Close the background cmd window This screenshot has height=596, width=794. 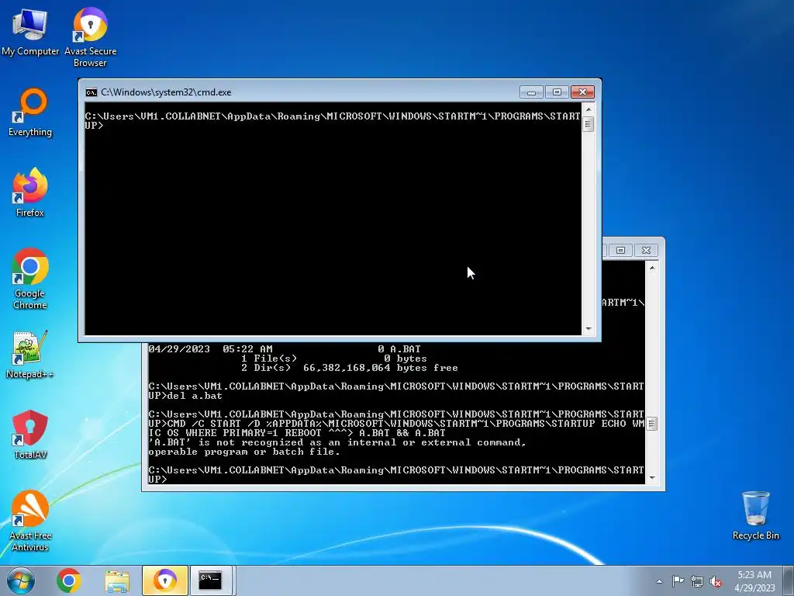pos(646,251)
